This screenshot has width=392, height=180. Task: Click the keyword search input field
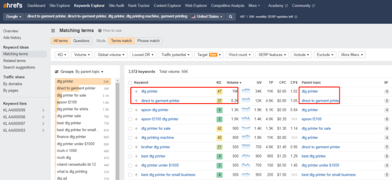tap(107, 17)
